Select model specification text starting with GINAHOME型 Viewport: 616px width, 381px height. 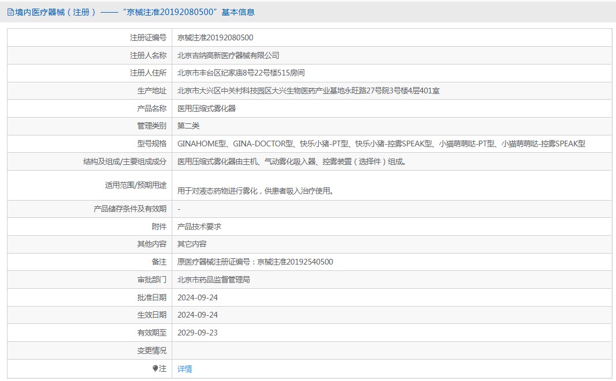click(381, 144)
